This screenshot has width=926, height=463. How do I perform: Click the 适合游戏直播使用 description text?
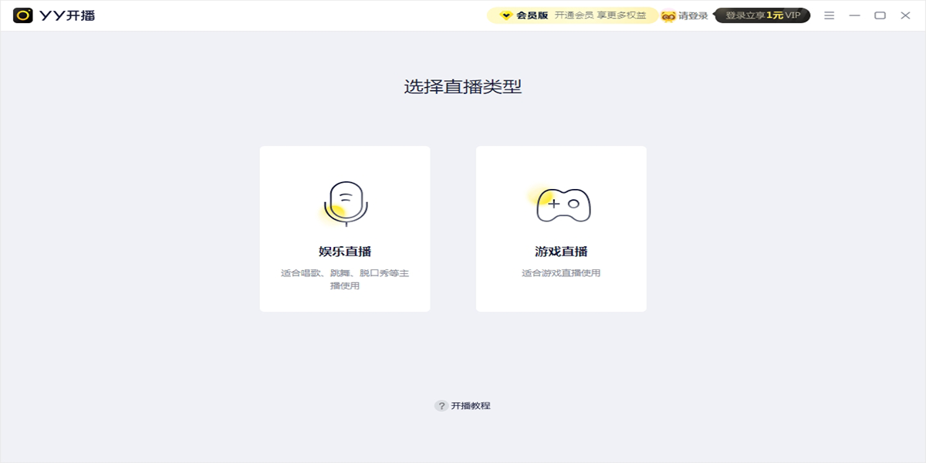tap(561, 273)
